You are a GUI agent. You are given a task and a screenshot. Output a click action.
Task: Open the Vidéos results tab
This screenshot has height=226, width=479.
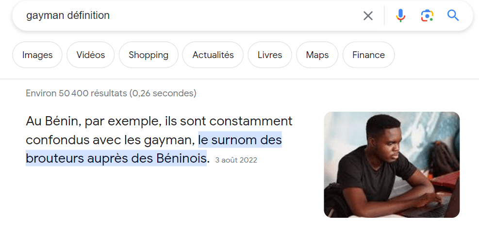90,55
